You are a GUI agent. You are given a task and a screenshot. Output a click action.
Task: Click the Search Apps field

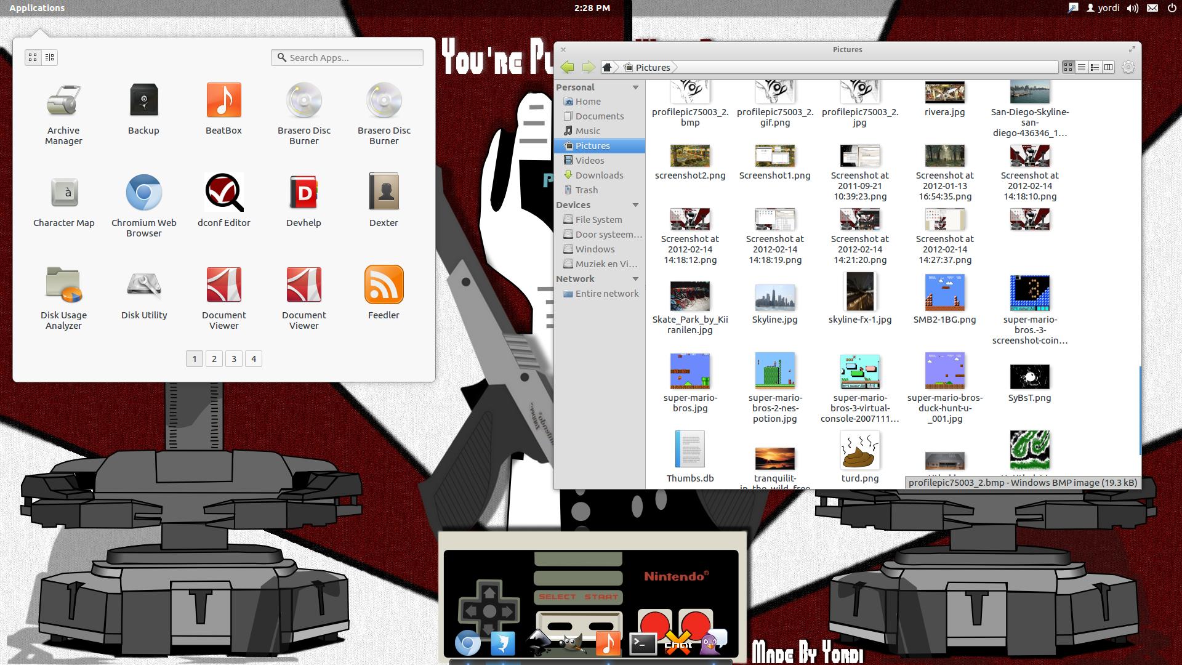[x=347, y=57]
